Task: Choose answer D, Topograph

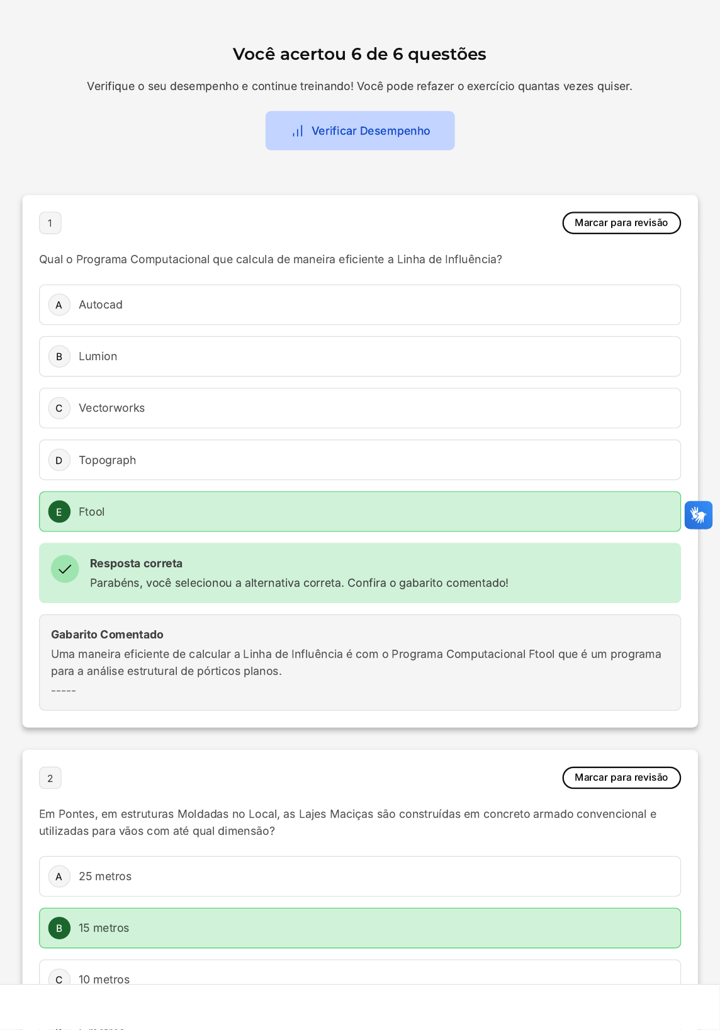Action: pos(359,460)
